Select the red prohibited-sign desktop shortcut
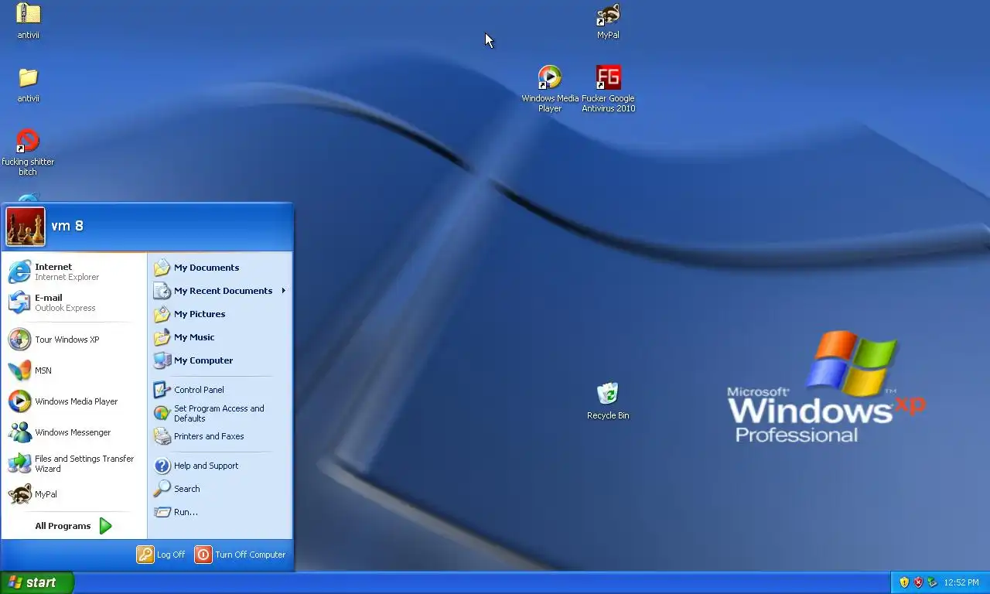The height and width of the screenshot is (594, 990). [x=29, y=153]
